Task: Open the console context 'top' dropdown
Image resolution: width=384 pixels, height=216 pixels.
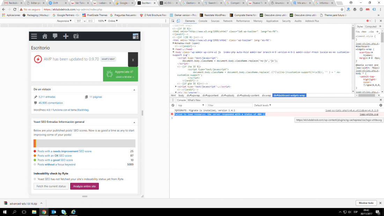Action: [x=191, y=105]
